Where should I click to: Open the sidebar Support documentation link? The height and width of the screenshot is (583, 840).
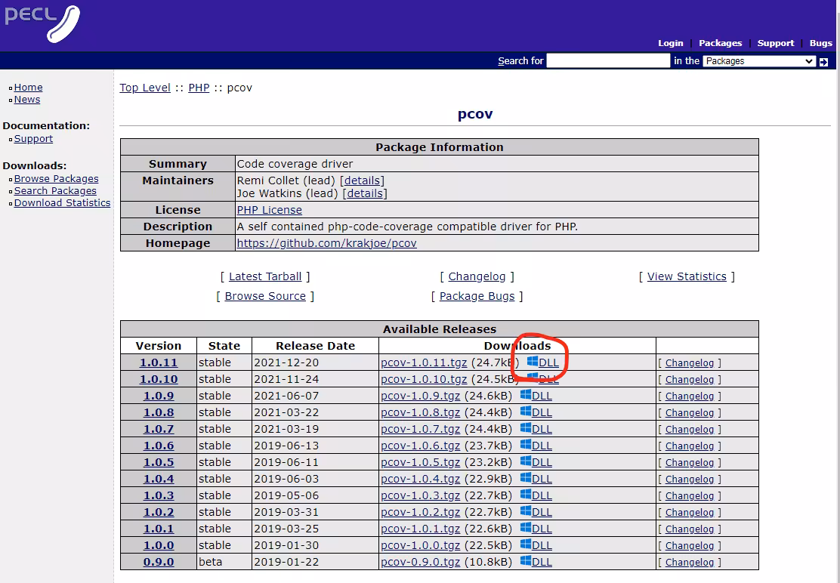pos(33,139)
